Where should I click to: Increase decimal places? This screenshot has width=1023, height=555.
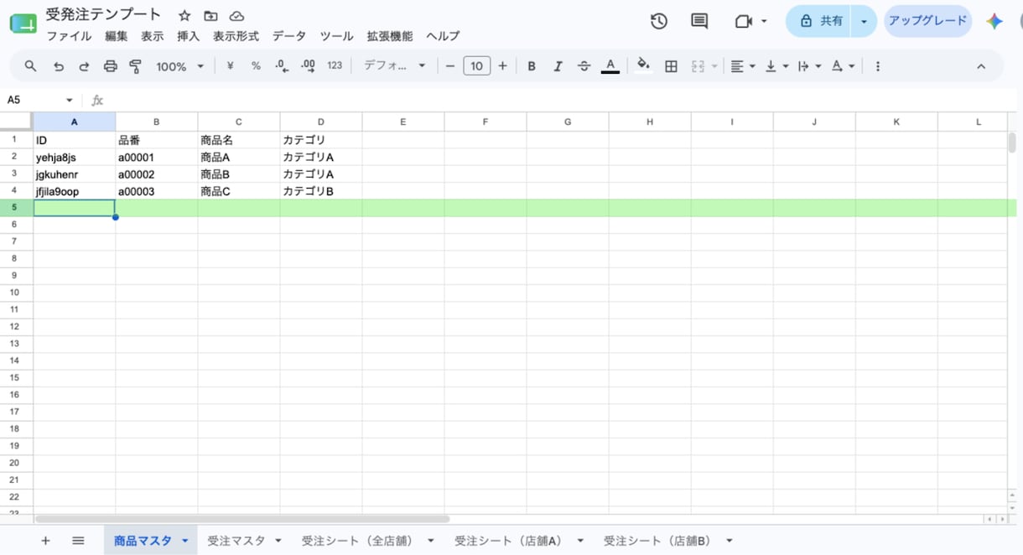(x=308, y=66)
